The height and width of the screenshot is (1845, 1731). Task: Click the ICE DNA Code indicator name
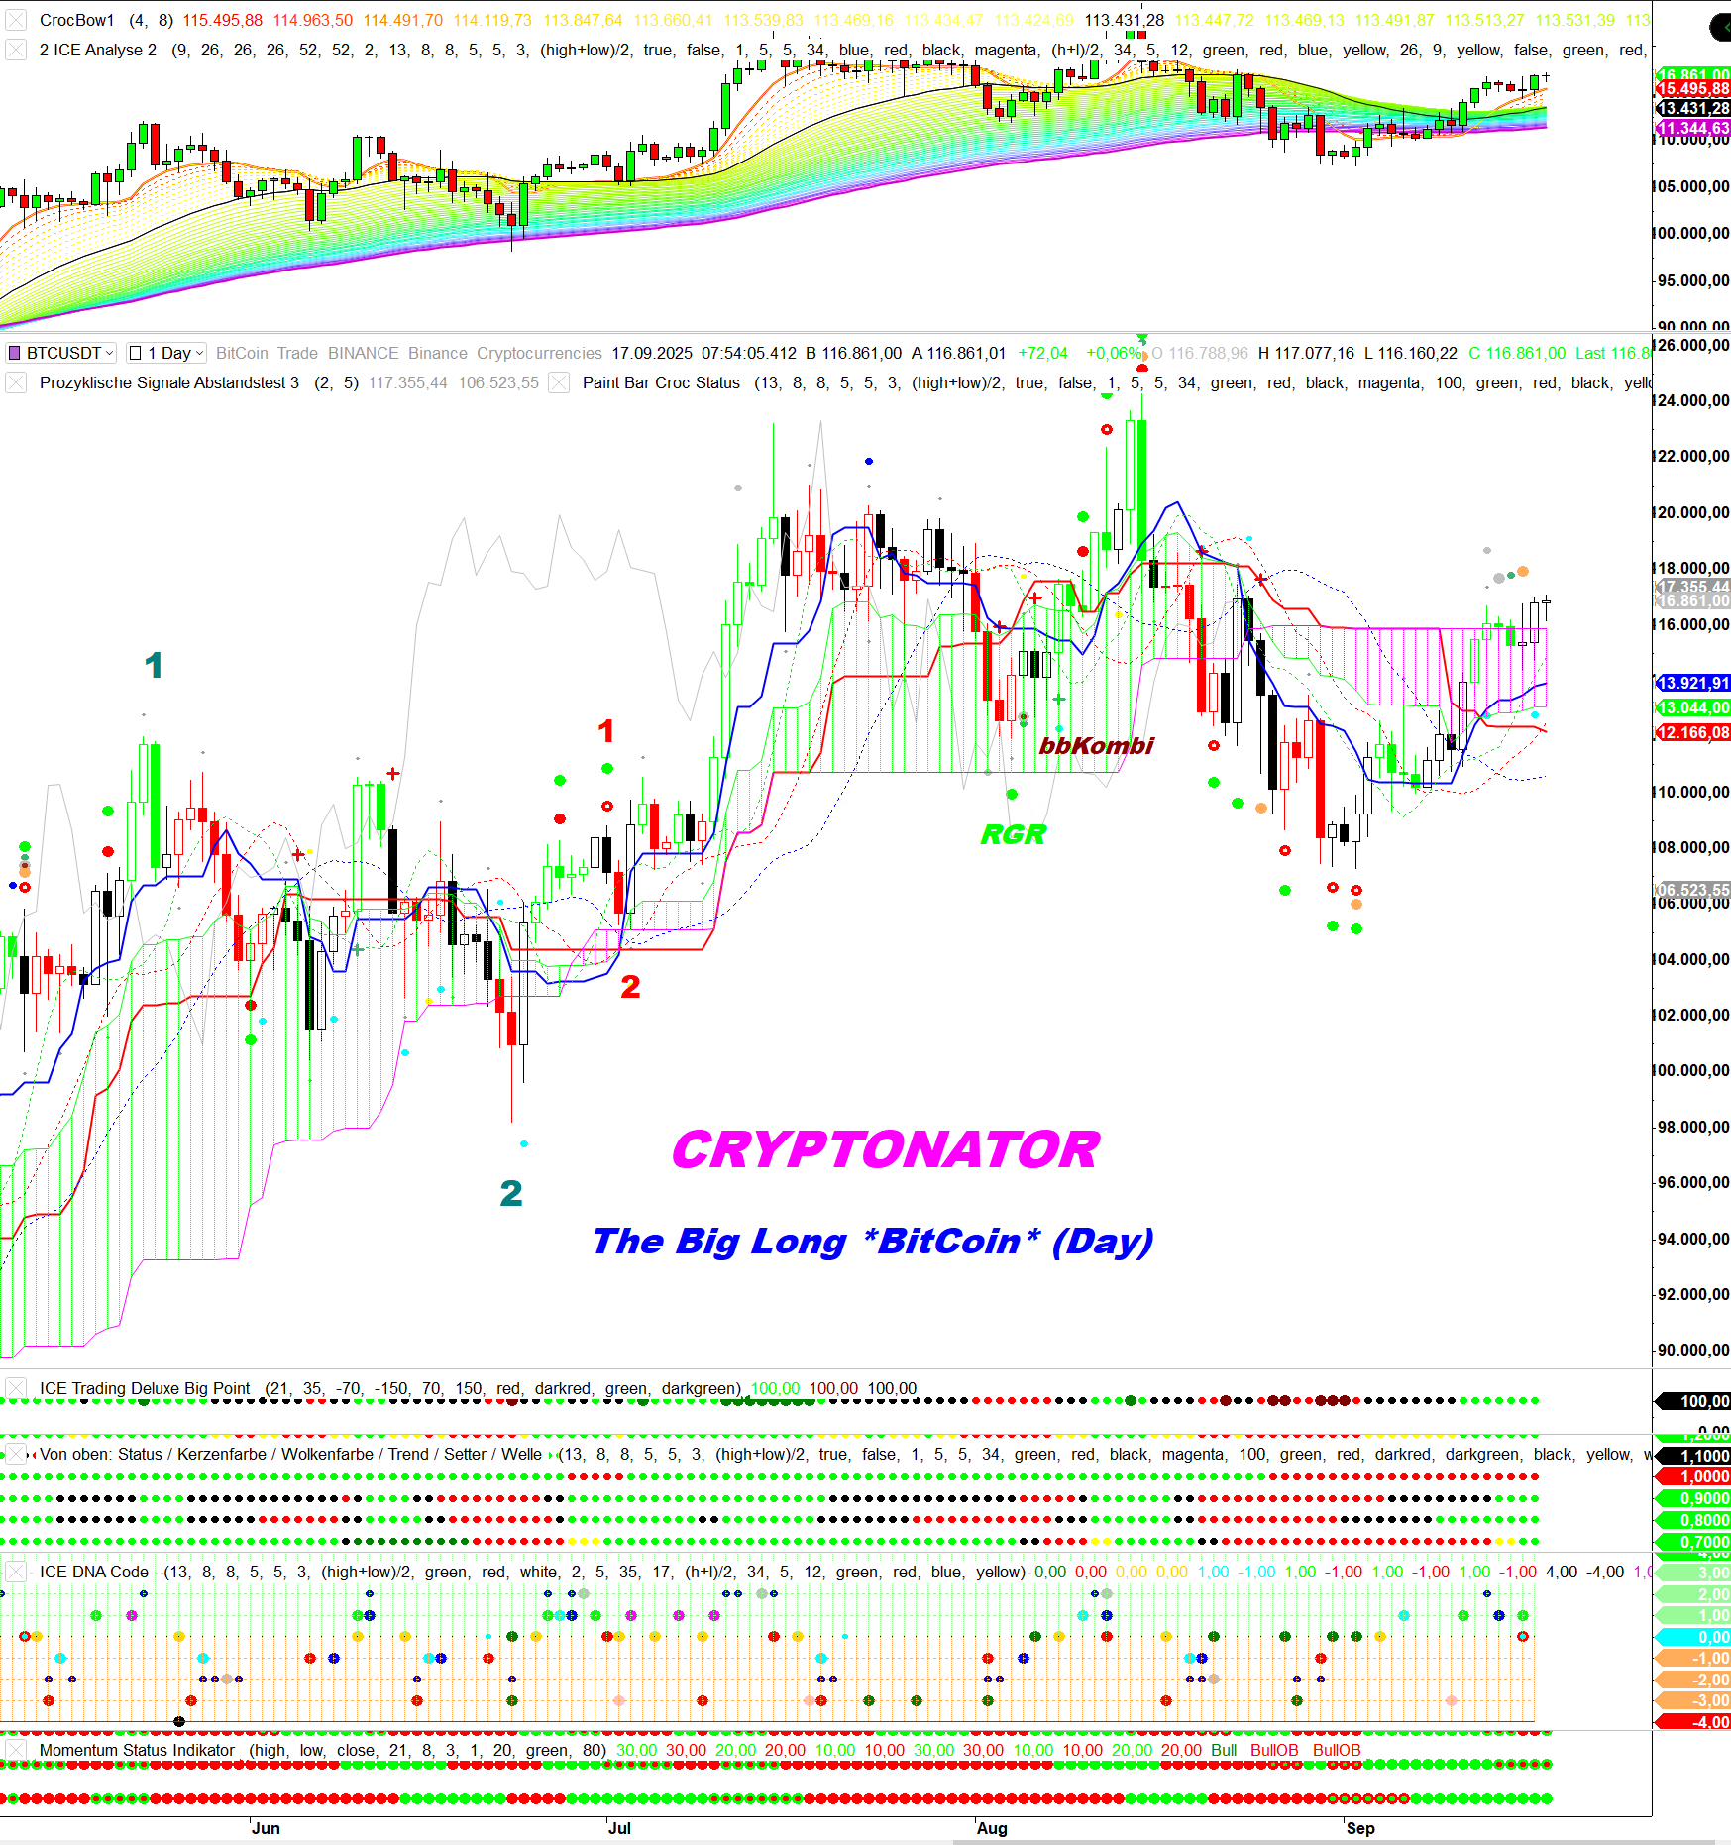[x=94, y=1572]
